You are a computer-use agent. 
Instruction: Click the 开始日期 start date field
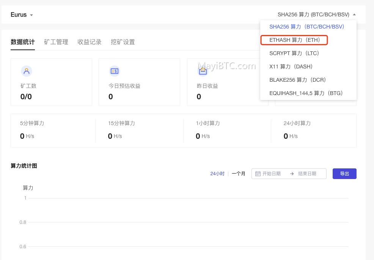272,174
